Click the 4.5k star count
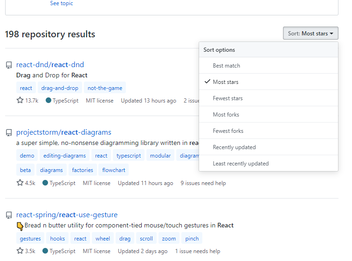Screen dimensions: 352x261 (30, 183)
